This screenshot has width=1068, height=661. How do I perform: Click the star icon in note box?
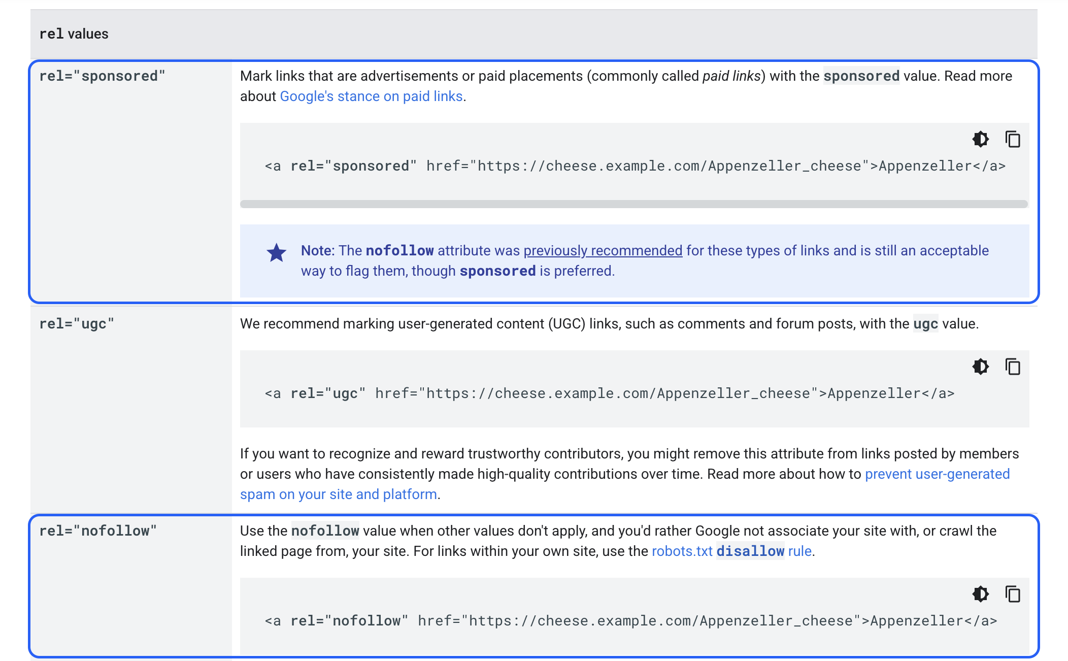277,252
